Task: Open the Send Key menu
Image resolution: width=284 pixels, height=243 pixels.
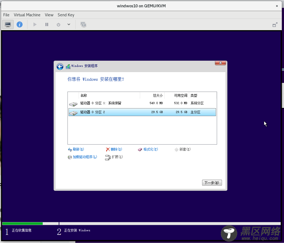Action: click(66, 15)
